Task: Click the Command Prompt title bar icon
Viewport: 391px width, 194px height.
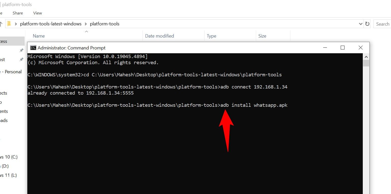Action: click(x=33, y=48)
